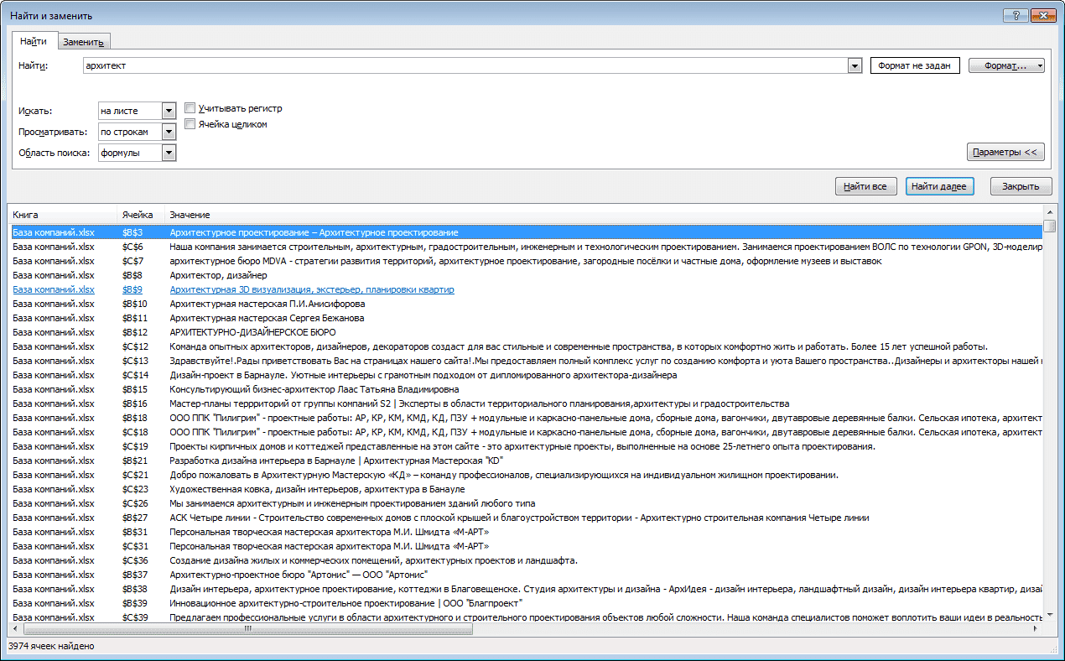Click the horizontal scrollbar right arrow
The height and width of the screenshot is (661, 1065).
tap(1036, 628)
